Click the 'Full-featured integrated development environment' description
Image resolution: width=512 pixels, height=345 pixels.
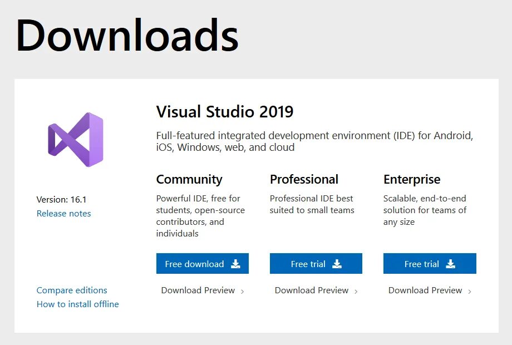click(x=315, y=141)
